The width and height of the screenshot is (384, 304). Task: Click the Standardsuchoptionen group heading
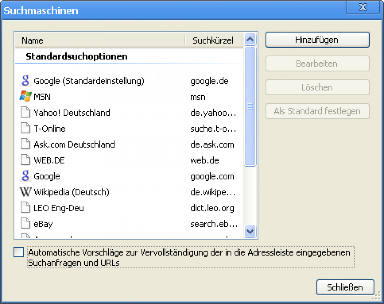(x=77, y=56)
